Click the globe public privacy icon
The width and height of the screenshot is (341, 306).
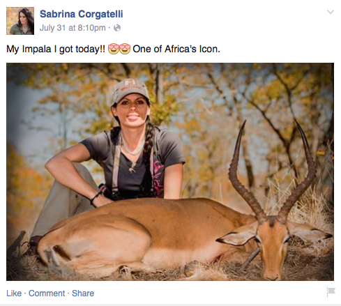pyautogui.click(x=117, y=28)
